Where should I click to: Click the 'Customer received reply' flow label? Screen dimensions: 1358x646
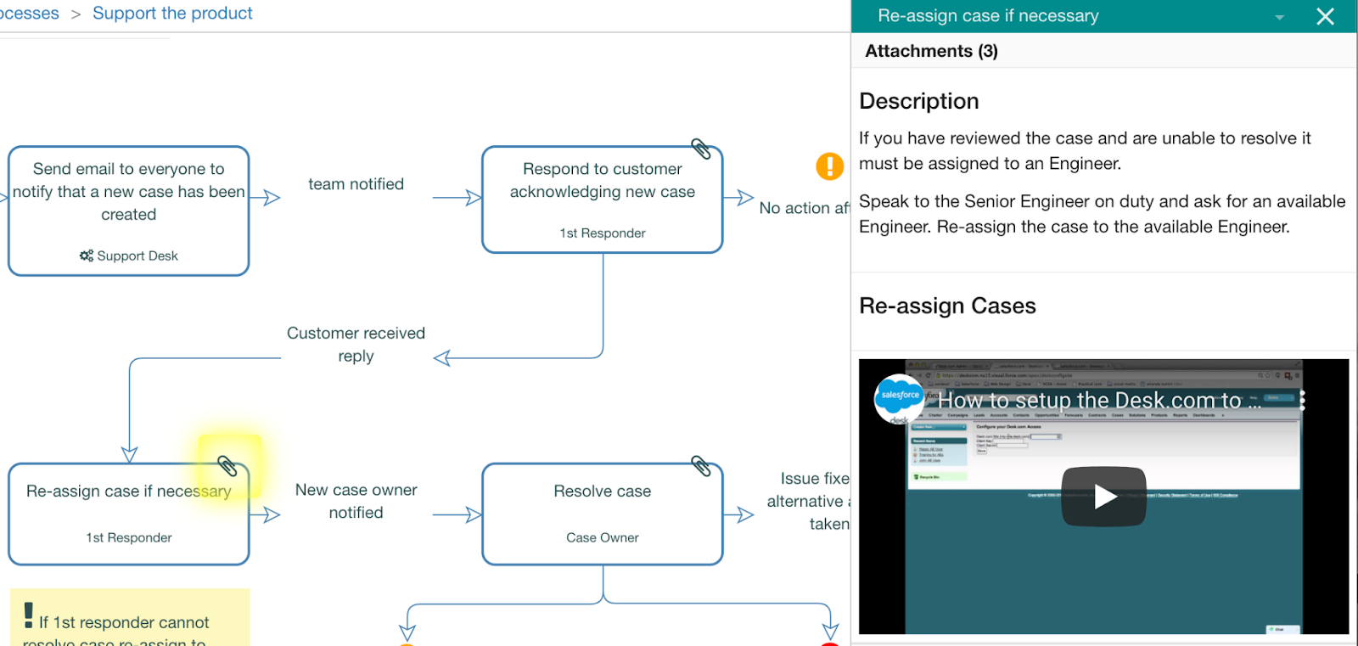tap(356, 345)
